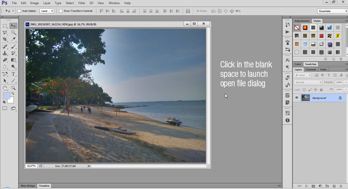The height and width of the screenshot is (189, 348).
Task: Click the Info panel icon
Action: pos(287,121)
